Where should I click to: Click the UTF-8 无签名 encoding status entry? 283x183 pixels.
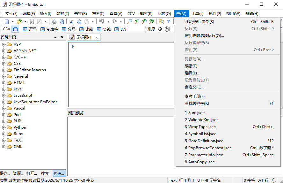point(209,180)
